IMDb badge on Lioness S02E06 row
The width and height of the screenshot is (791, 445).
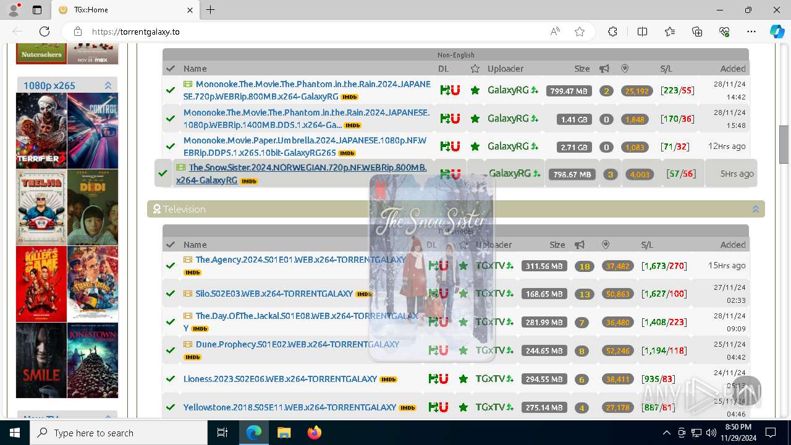(x=388, y=379)
